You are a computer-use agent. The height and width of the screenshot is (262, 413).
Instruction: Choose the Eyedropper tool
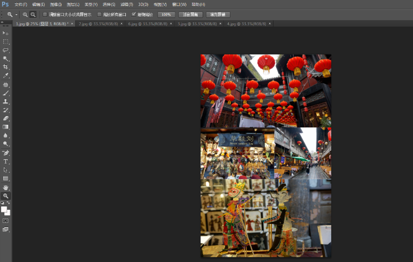[5, 75]
